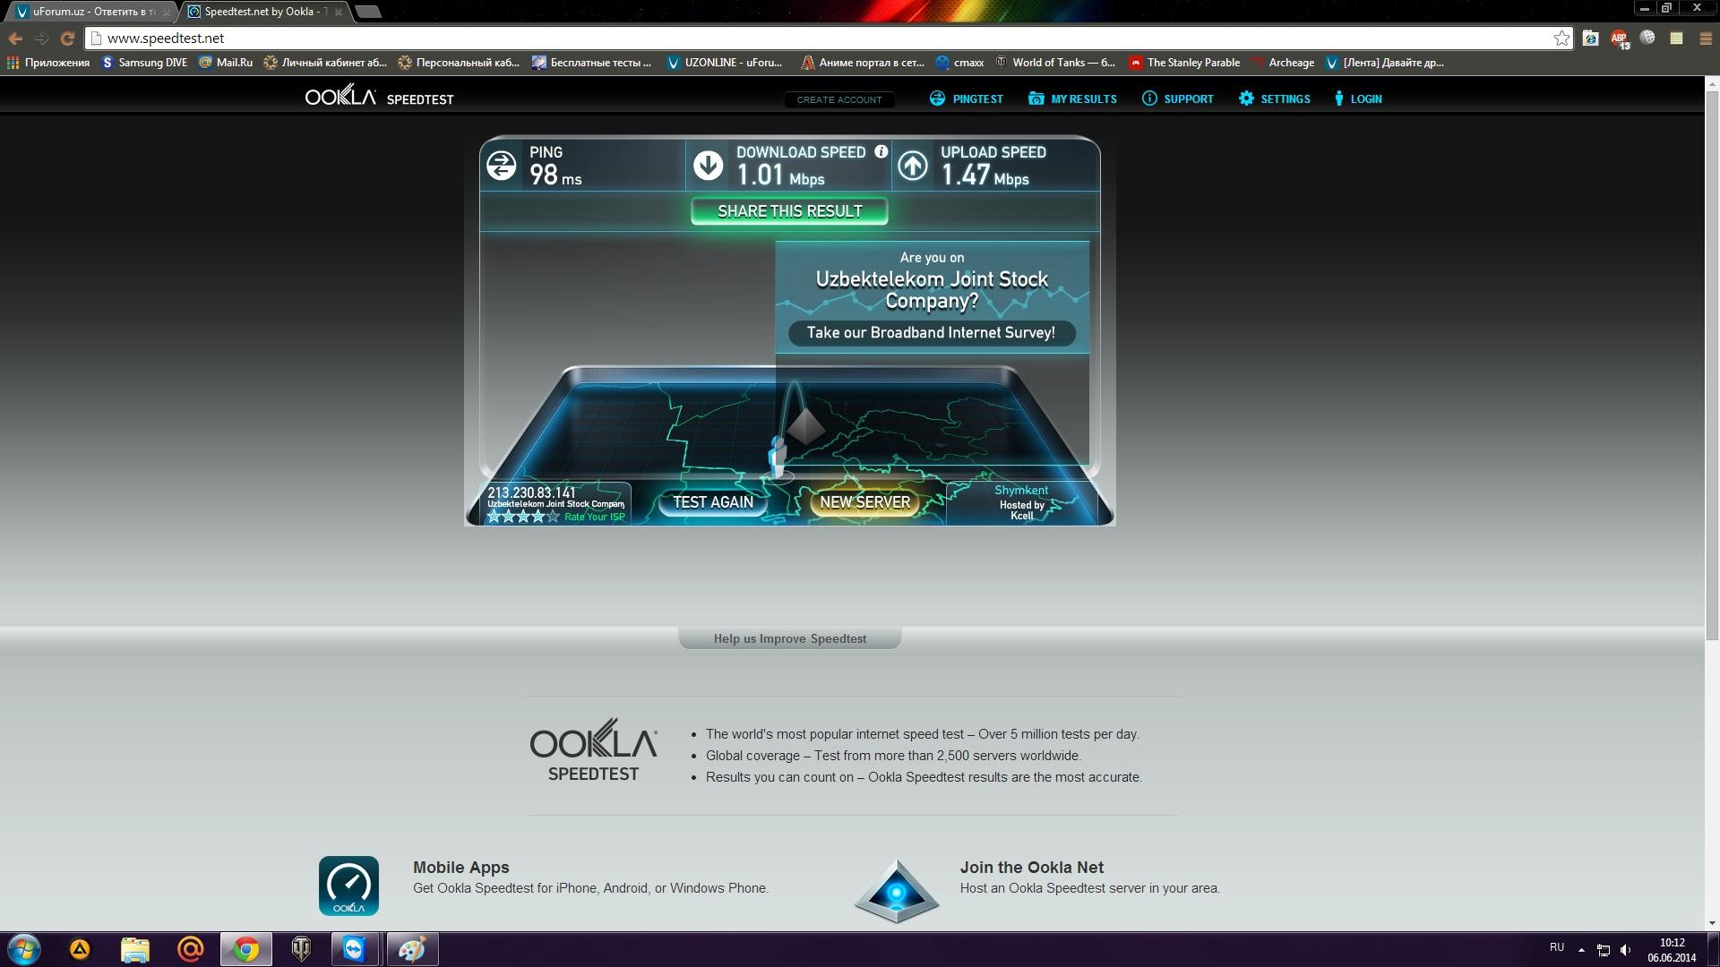The width and height of the screenshot is (1720, 967).
Task: Open the UZONLINE - uForu... bookmark
Action: coord(725,63)
